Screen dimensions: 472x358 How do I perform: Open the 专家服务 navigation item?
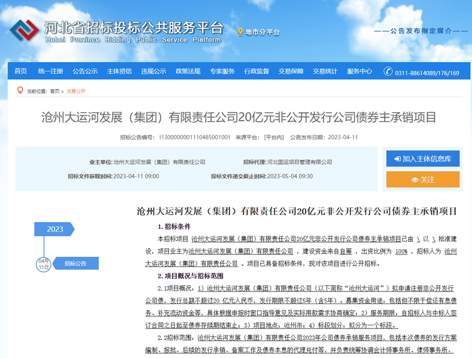pyautogui.click(x=222, y=71)
